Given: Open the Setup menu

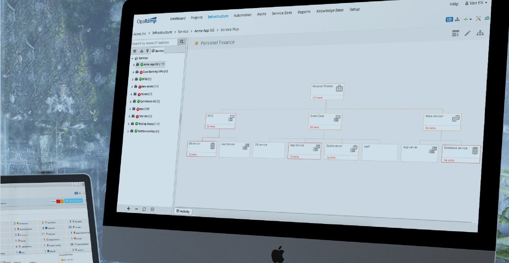Looking at the screenshot, I should coord(355,10).
